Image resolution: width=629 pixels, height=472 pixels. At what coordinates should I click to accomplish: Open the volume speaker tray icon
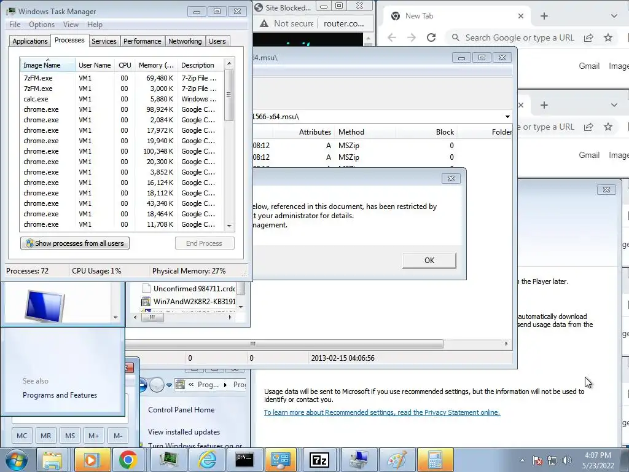point(567,461)
